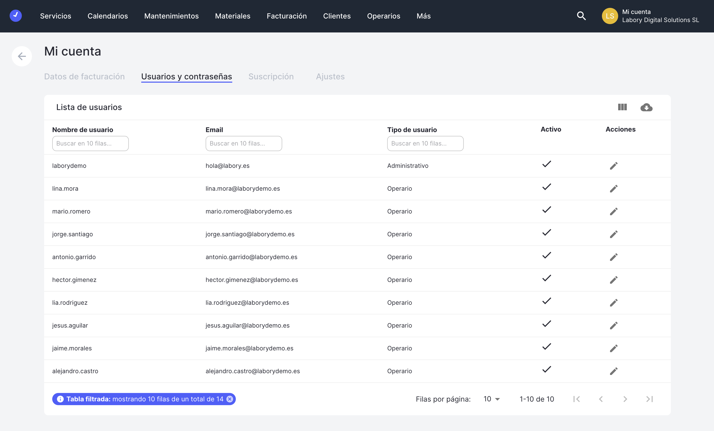Click the column visibility icon
This screenshot has height=431, width=714.
(622, 107)
